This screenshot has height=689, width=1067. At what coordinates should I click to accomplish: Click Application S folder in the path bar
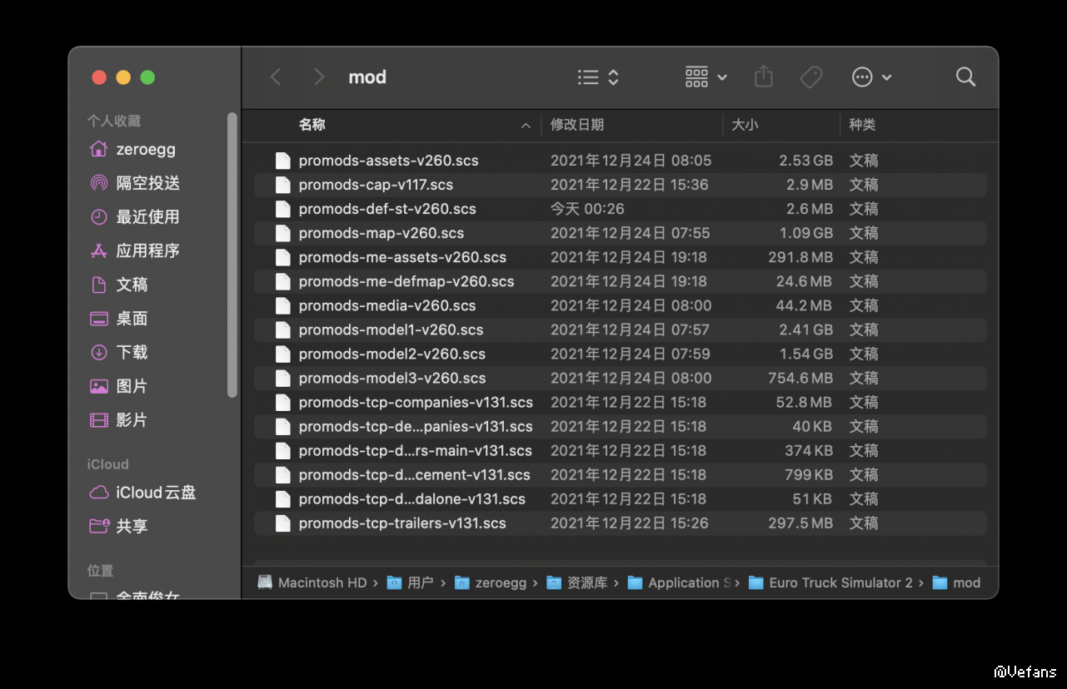(x=679, y=582)
